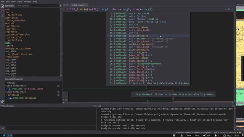Image resolution: width=244 pixels, height=137 pixels.
Task: Select fflush_unlocked symbol
Action: click(15, 21)
